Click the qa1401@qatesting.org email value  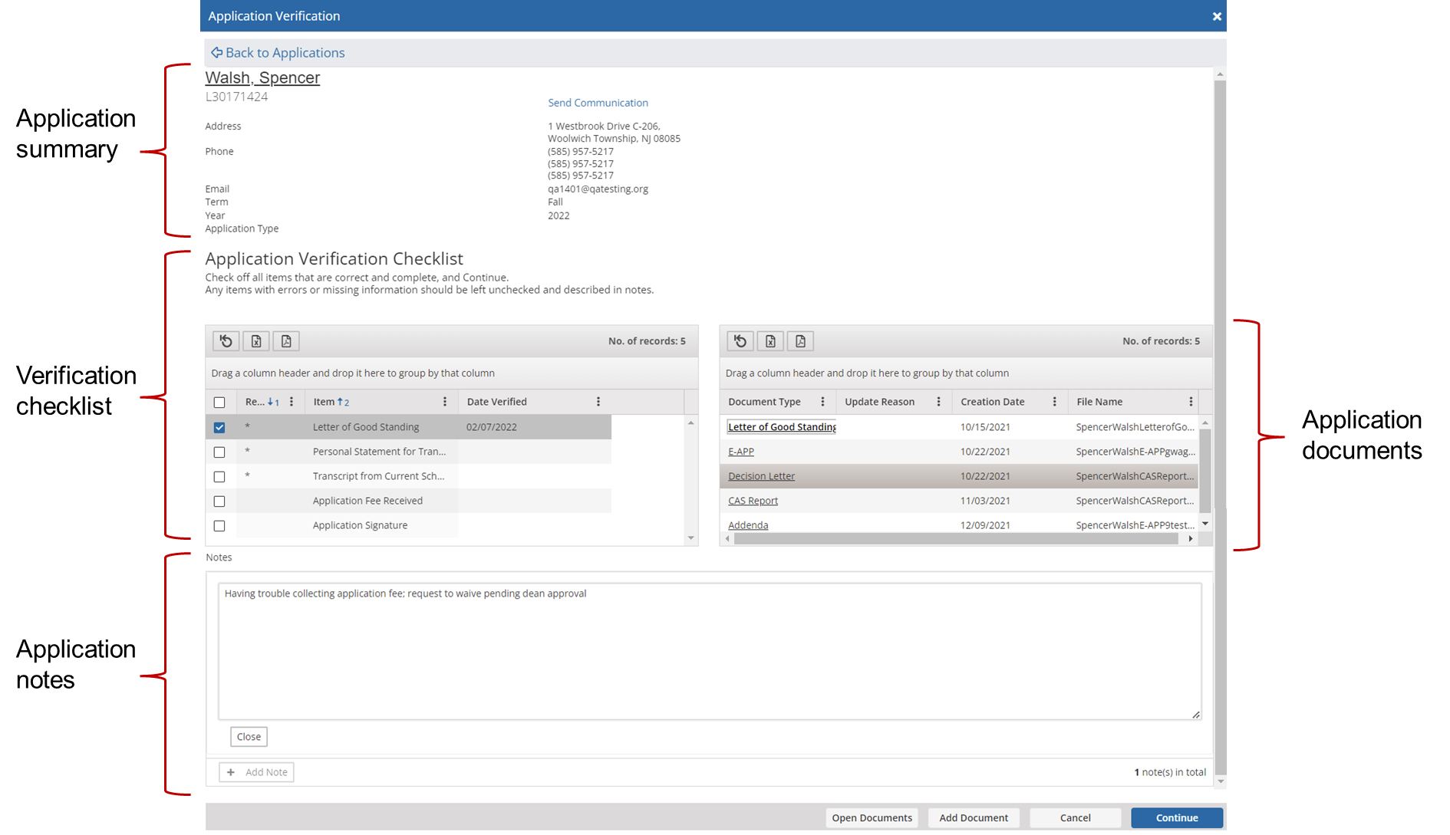tap(598, 189)
